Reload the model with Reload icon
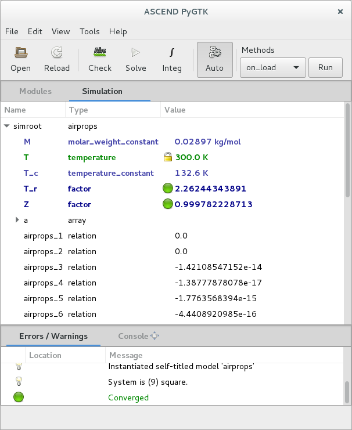 [x=57, y=53]
